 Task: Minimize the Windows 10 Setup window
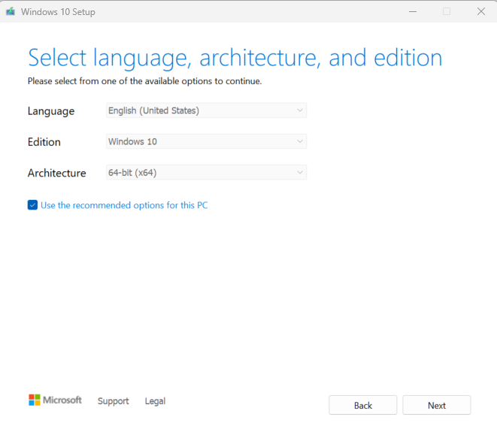[x=413, y=12]
